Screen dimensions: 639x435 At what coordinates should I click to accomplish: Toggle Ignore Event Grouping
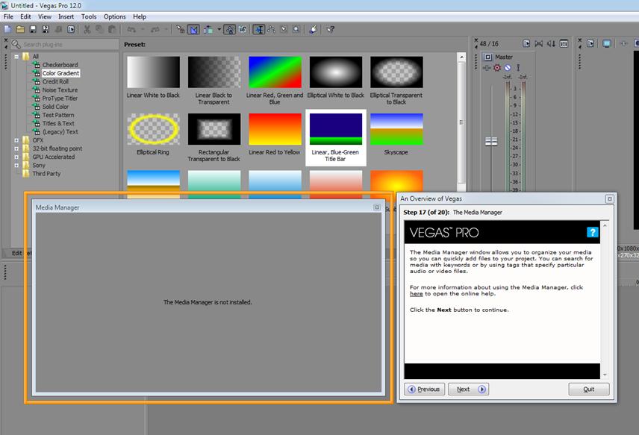[x=243, y=29]
